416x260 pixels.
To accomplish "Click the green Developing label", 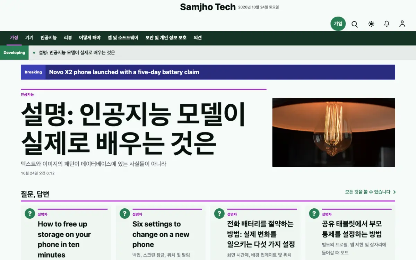I will coord(14,53).
